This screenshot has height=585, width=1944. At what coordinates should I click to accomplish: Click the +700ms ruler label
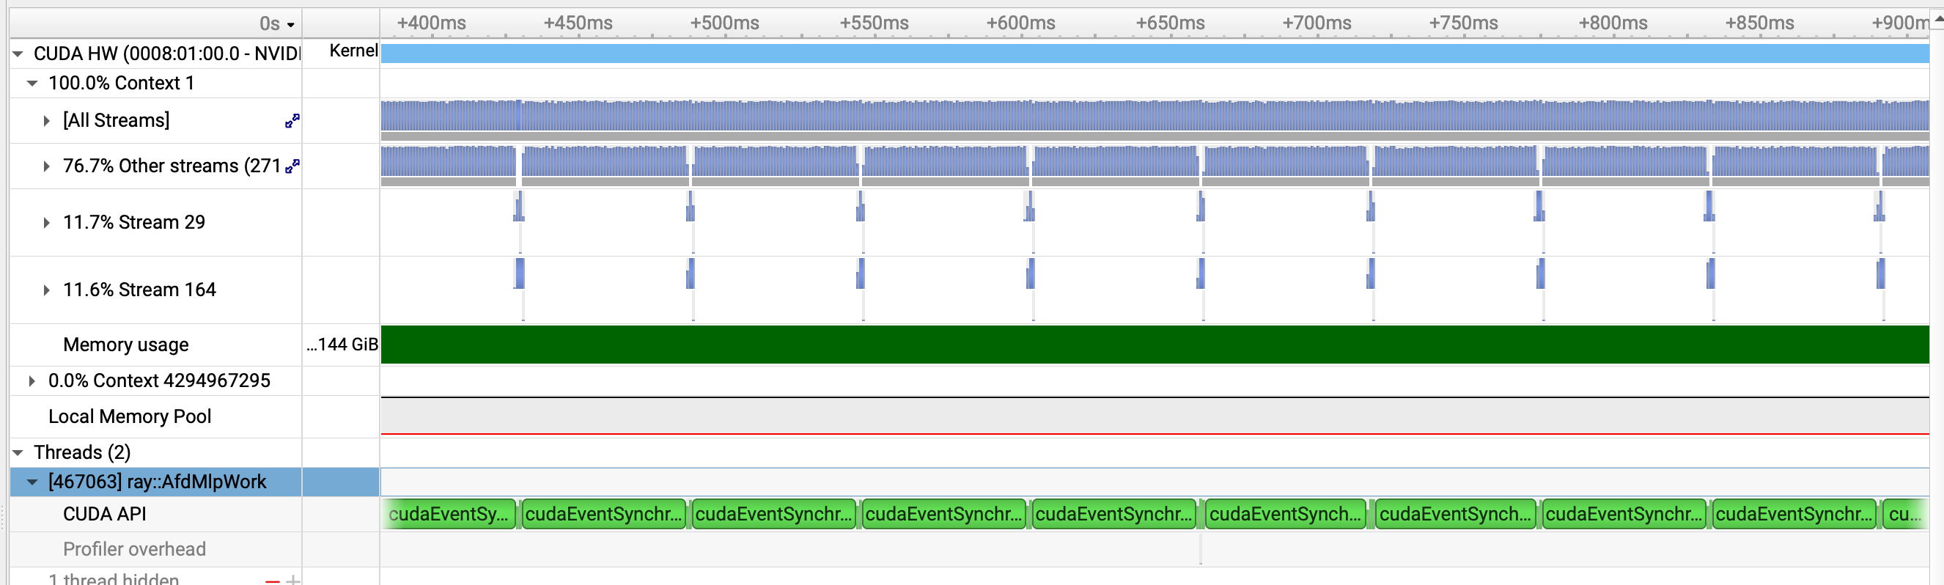click(x=1317, y=23)
